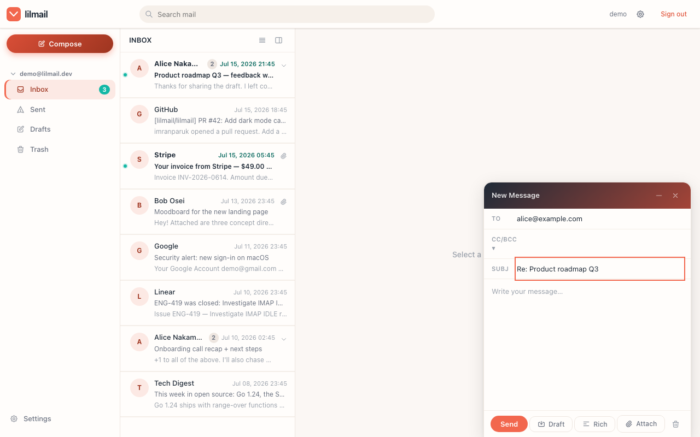
Task: Click the GitHub sender avatar
Action: click(x=139, y=114)
